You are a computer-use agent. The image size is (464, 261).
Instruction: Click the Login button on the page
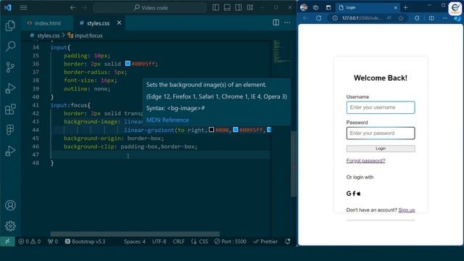coord(381,149)
